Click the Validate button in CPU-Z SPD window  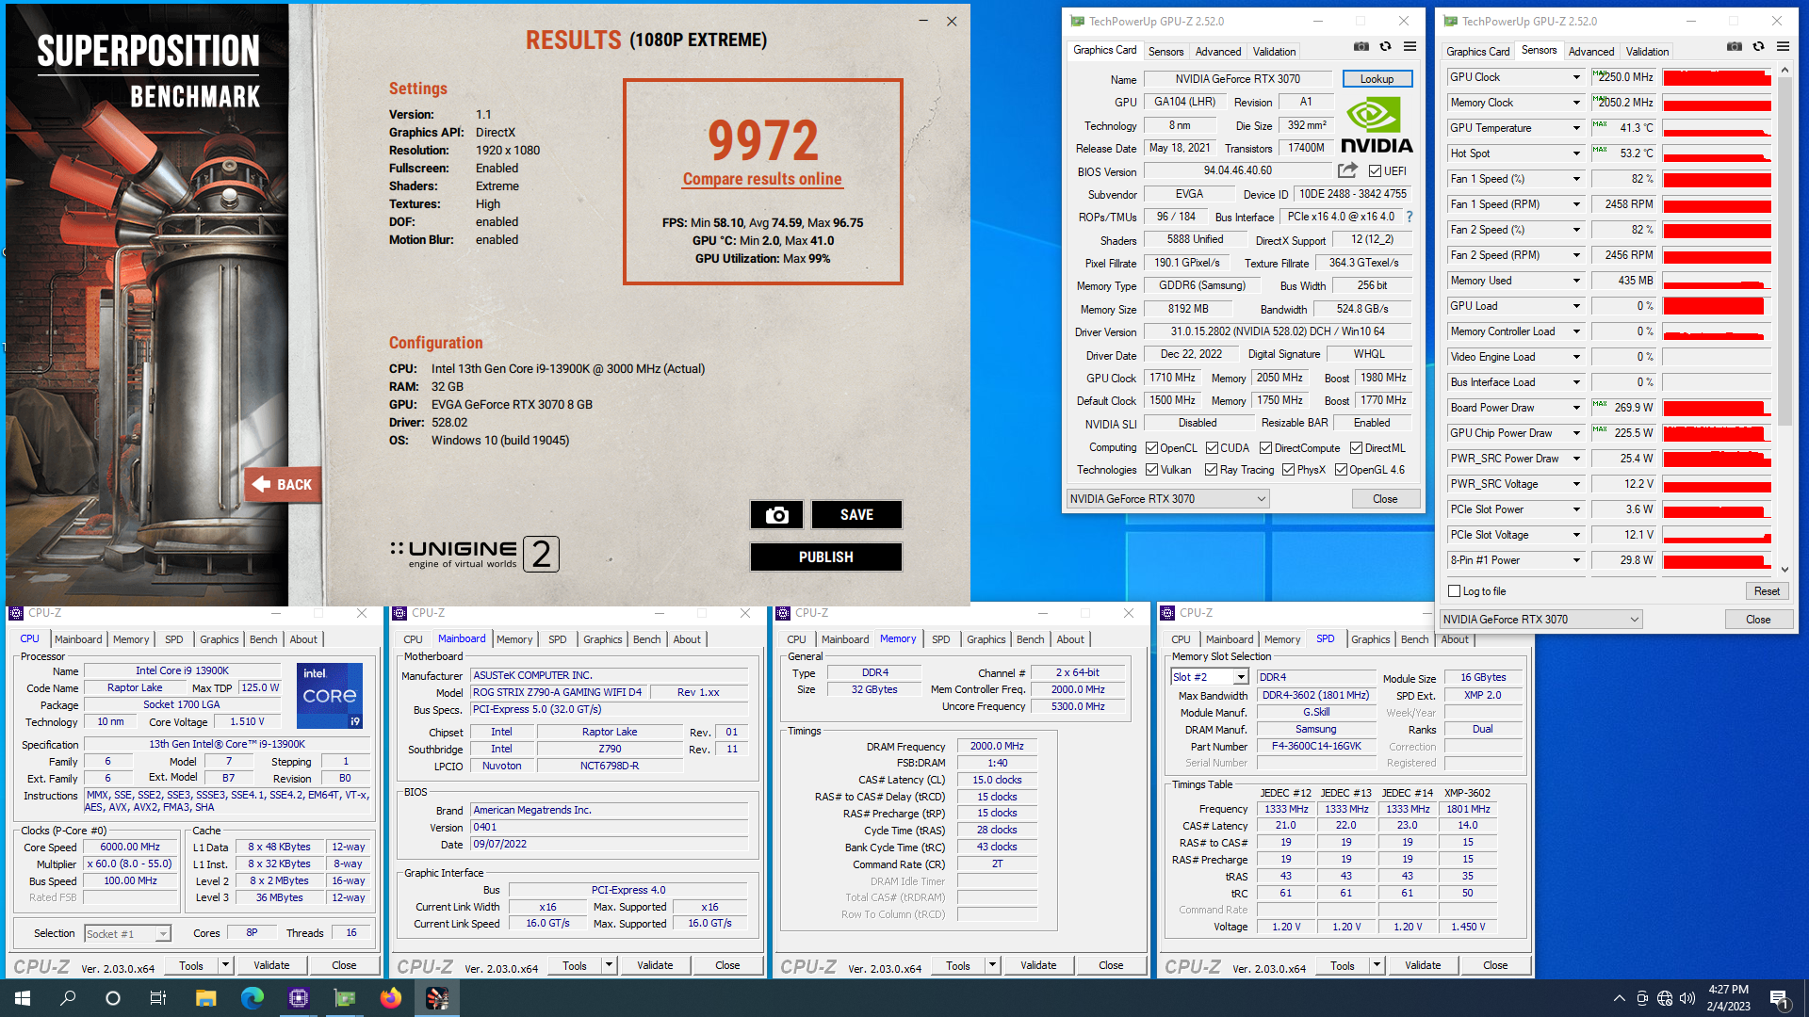[1422, 965]
